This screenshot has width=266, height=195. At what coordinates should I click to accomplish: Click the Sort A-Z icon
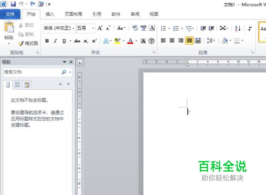[x=238, y=28]
